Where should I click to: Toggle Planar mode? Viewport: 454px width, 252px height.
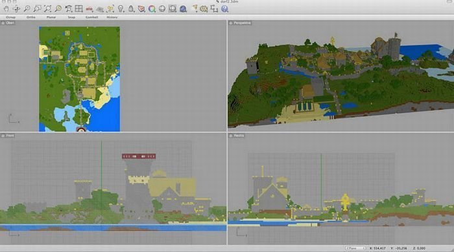click(x=51, y=17)
